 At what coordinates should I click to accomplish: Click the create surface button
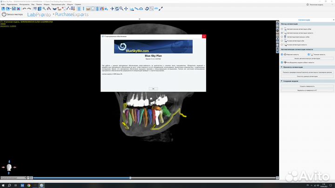coord(307,86)
